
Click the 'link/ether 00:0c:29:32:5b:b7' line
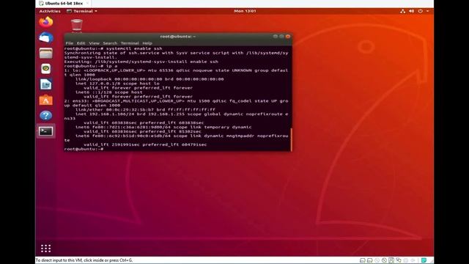click(145, 109)
